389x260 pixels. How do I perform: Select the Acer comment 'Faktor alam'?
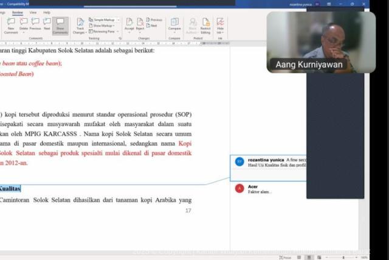pyautogui.click(x=260, y=192)
